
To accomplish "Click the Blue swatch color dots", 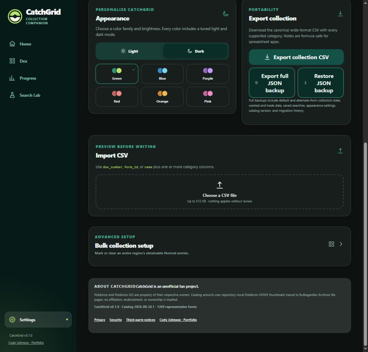I will coord(162,70).
